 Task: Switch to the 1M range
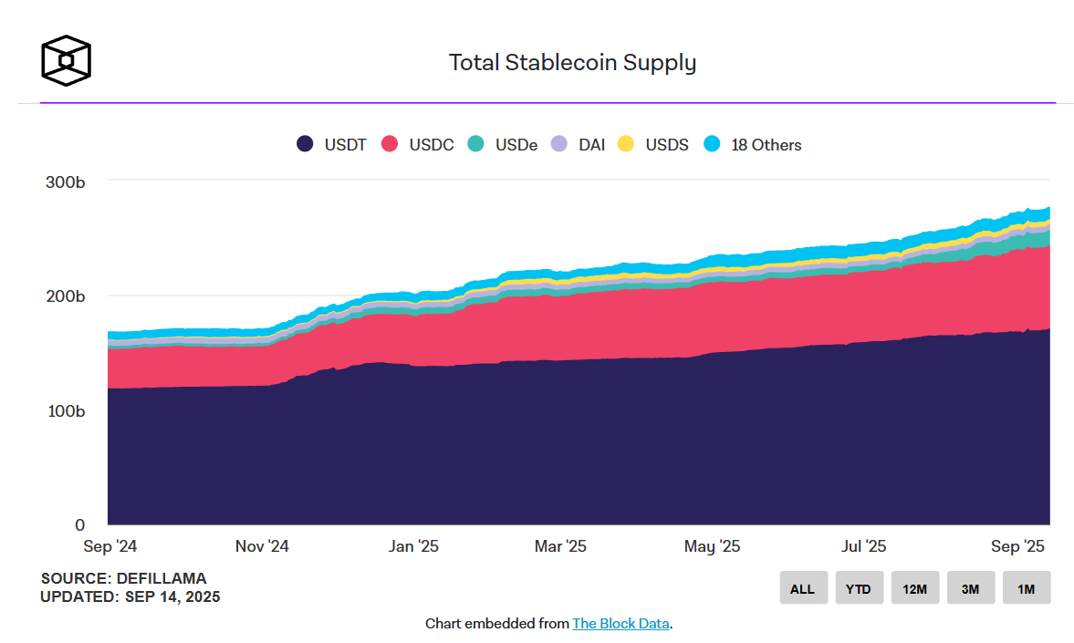click(x=1026, y=588)
